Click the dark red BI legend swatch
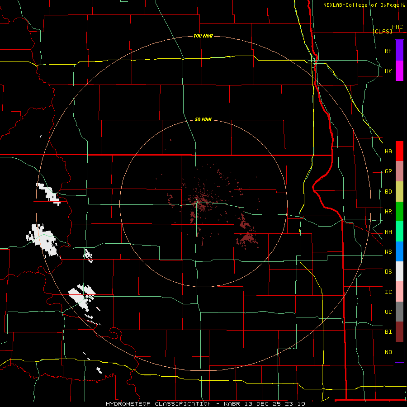 pos(399,332)
